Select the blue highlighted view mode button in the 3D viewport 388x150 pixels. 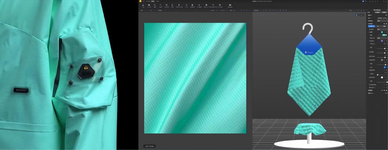357,15
